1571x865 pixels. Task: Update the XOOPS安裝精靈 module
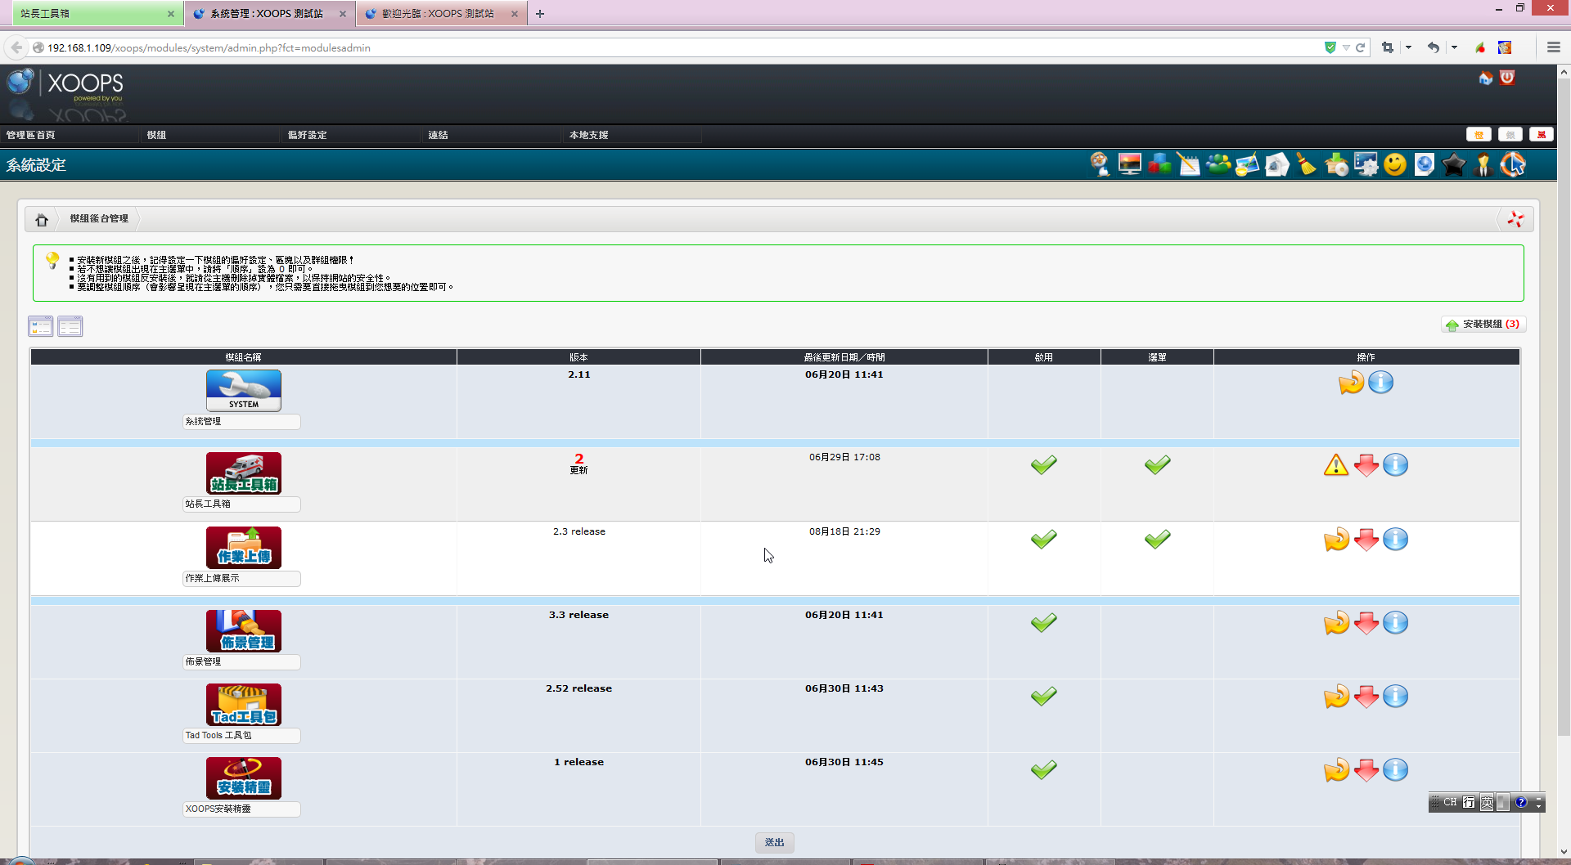pyautogui.click(x=1337, y=770)
